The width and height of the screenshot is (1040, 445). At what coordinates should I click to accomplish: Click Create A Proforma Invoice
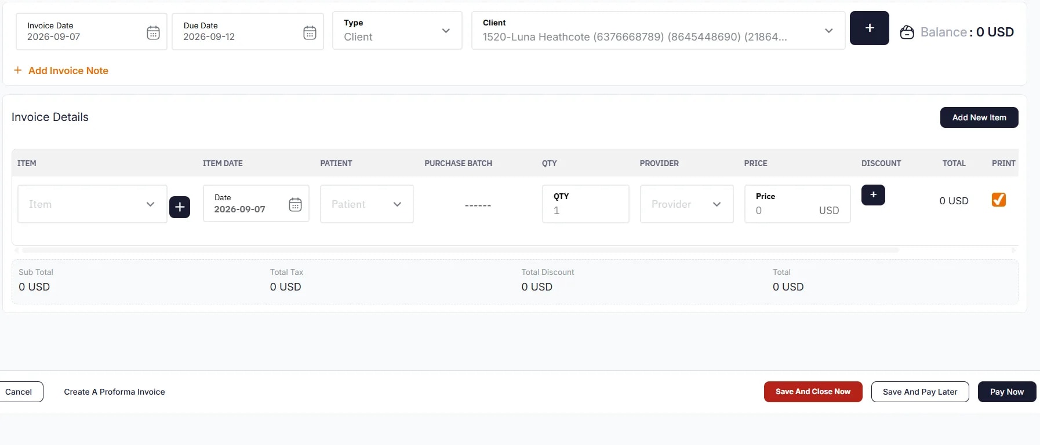(x=114, y=392)
